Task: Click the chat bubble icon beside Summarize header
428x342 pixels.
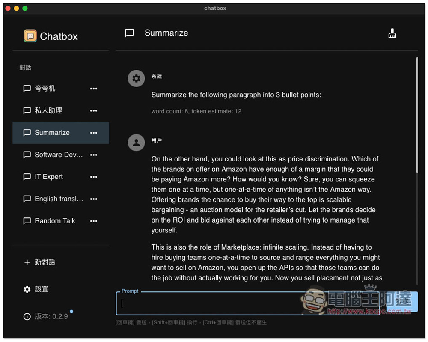Action: (x=129, y=33)
